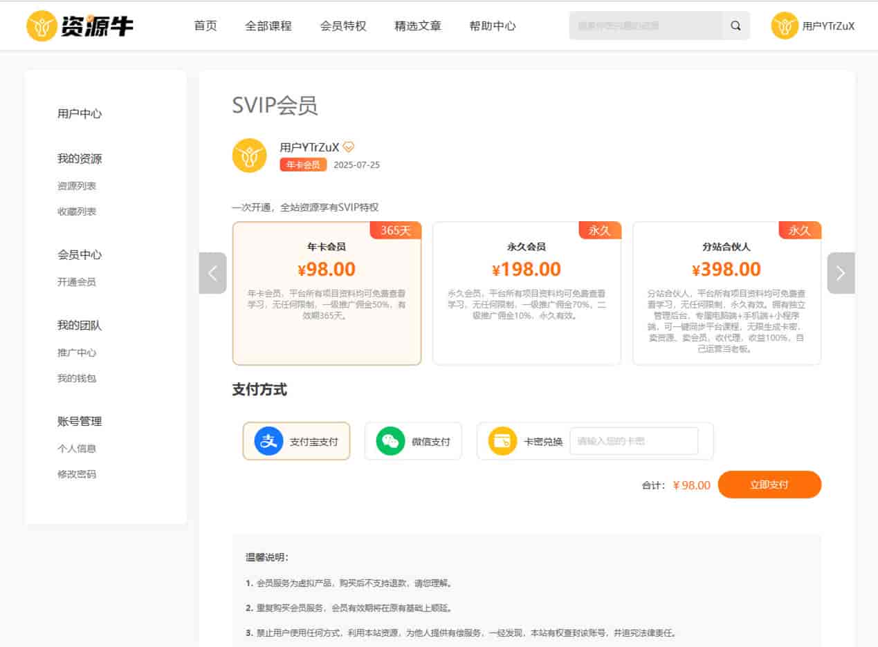Select the 永久会员 ¥198.00 plan
This screenshot has width=878, height=647.
(527, 293)
